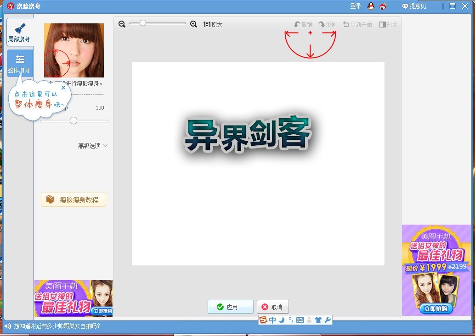Expand 高级选项 advanced options
This screenshot has width=475, height=336.
pyautogui.click(x=93, y=146)
